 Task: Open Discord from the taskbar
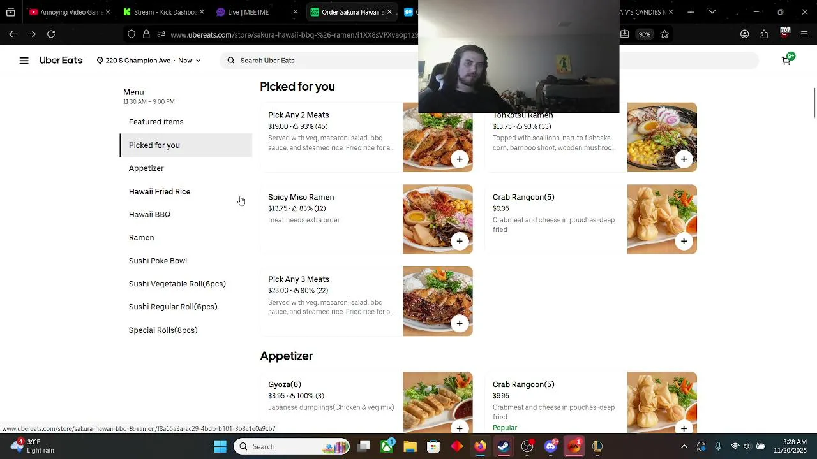pos(551,446)
